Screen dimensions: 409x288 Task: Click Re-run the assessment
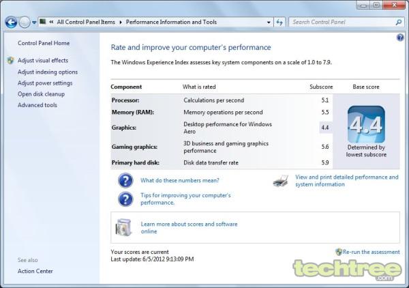tap(372, 252)
